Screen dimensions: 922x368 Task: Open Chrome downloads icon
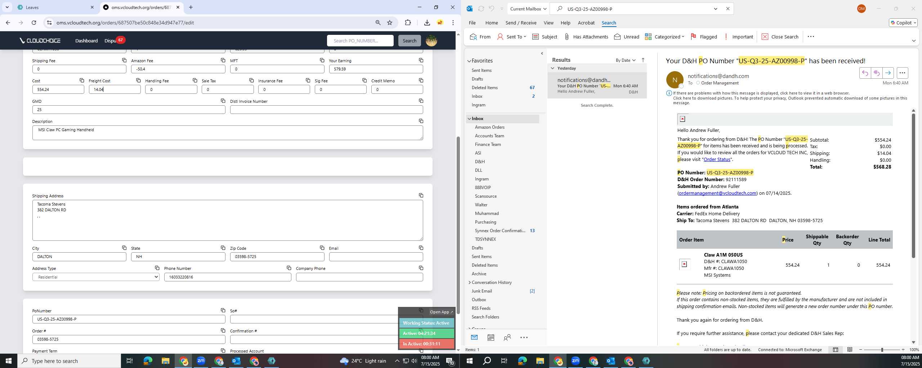(x=427, y=23)
